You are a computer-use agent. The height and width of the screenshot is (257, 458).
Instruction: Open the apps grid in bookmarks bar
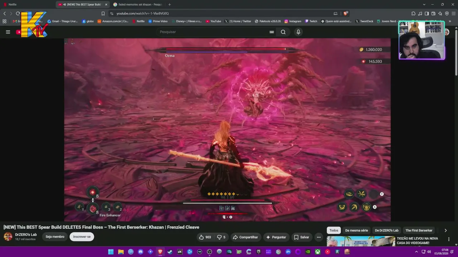tap(5, 21)
